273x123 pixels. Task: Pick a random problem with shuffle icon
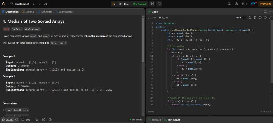pyautogui.click(x=45, y=4)
